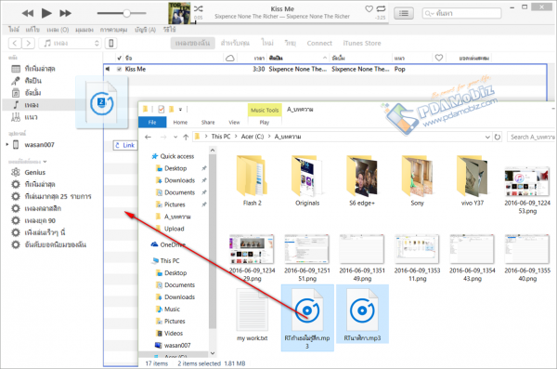Click the iTunes search field
The width and height of the screenshot is (557, 369).
click(x=461, y=14)
